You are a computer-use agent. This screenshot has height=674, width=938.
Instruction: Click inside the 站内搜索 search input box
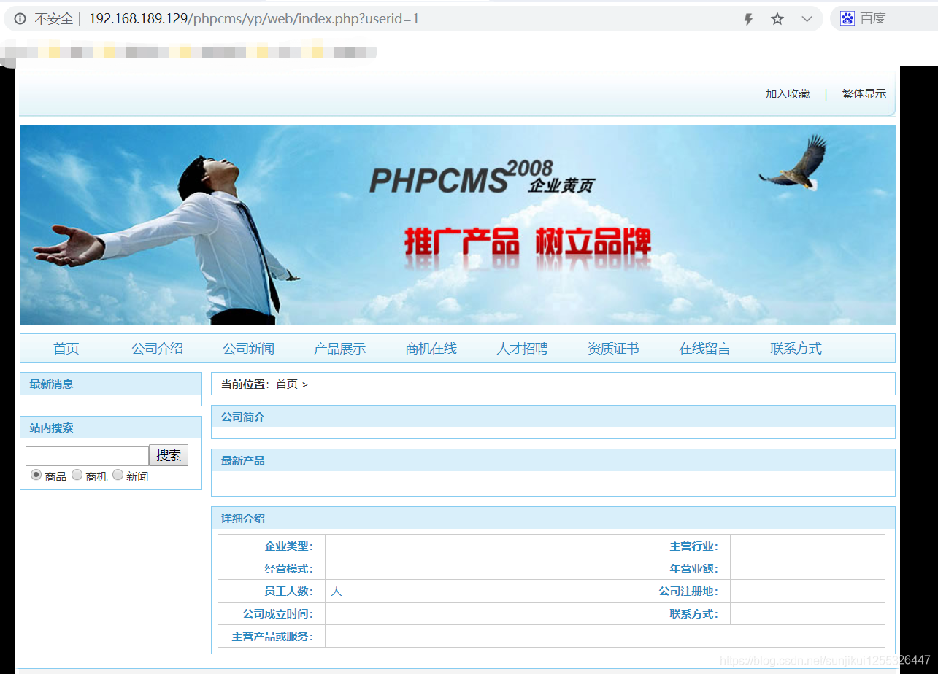pyautogui.click(x=86, y=455)
